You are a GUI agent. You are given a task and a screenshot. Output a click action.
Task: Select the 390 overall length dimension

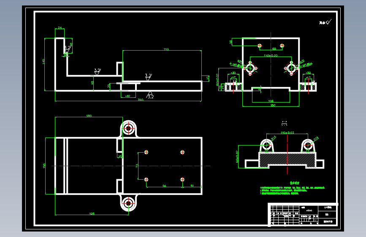click(x=140, y=100)
